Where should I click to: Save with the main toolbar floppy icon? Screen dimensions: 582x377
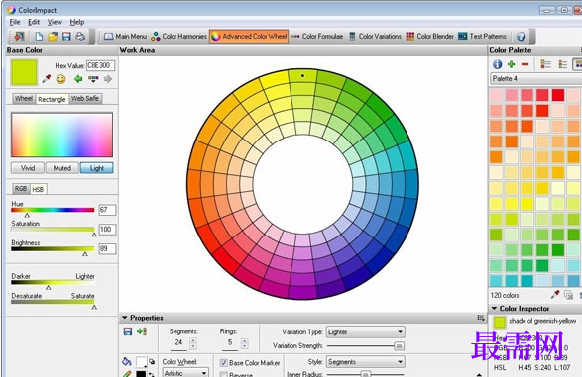point(66,37)
